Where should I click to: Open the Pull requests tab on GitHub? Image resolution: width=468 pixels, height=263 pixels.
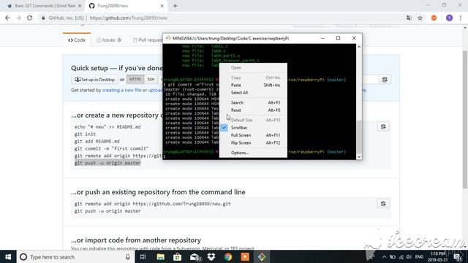pyautogui.click(x=147, y=40)
